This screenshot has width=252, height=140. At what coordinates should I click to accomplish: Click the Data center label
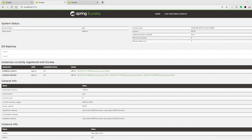pos(7,31)
